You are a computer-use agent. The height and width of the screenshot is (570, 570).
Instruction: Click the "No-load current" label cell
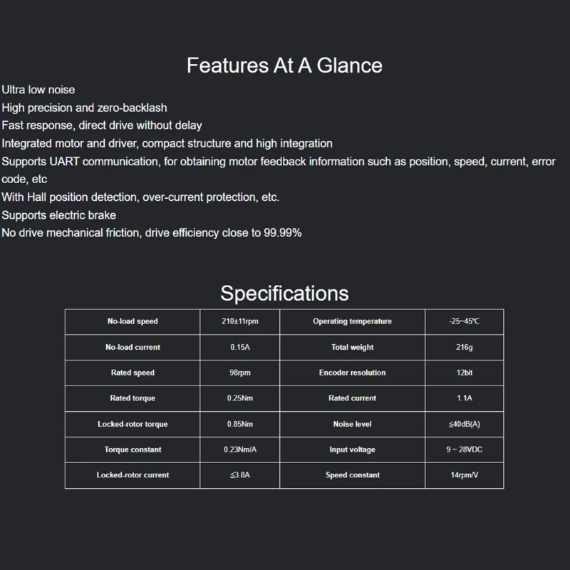[x=133, y=347]
